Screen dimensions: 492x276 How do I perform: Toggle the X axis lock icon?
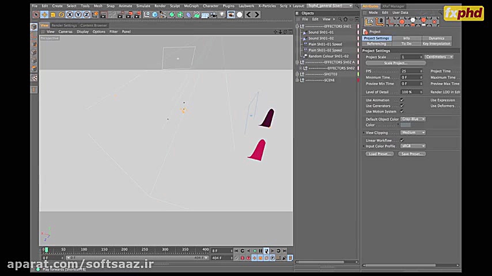(x=70, y=14)
